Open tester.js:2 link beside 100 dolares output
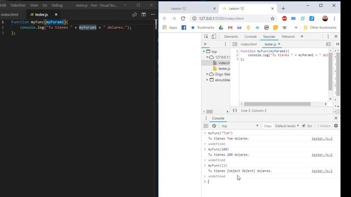The height and width of the screenshot is (197, 351). coord(322,154)
